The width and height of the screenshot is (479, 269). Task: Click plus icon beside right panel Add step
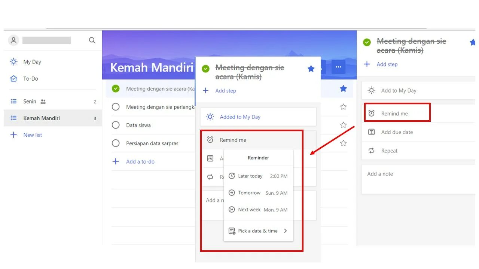pyautogui.click(x=367, y=64)
